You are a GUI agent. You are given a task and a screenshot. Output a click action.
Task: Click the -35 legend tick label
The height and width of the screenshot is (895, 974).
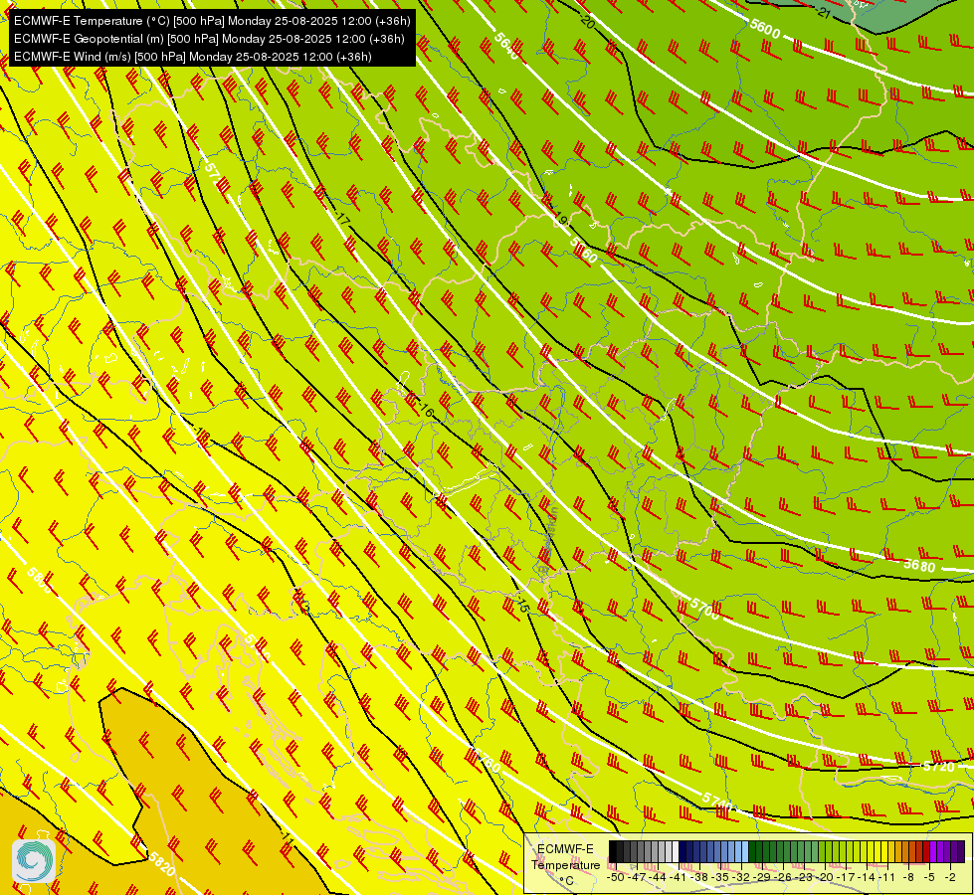pyautogui.click(x=720, y=877)
